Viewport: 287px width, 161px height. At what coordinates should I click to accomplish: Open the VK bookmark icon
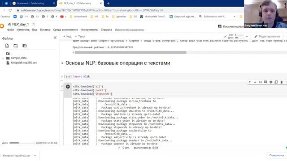click(15, 17)
